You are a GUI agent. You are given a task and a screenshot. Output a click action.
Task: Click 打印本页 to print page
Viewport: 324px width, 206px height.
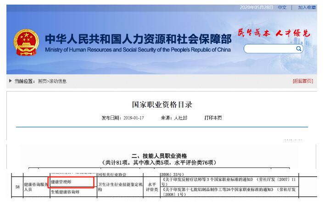pyautogui.click(x=213, y=118)
